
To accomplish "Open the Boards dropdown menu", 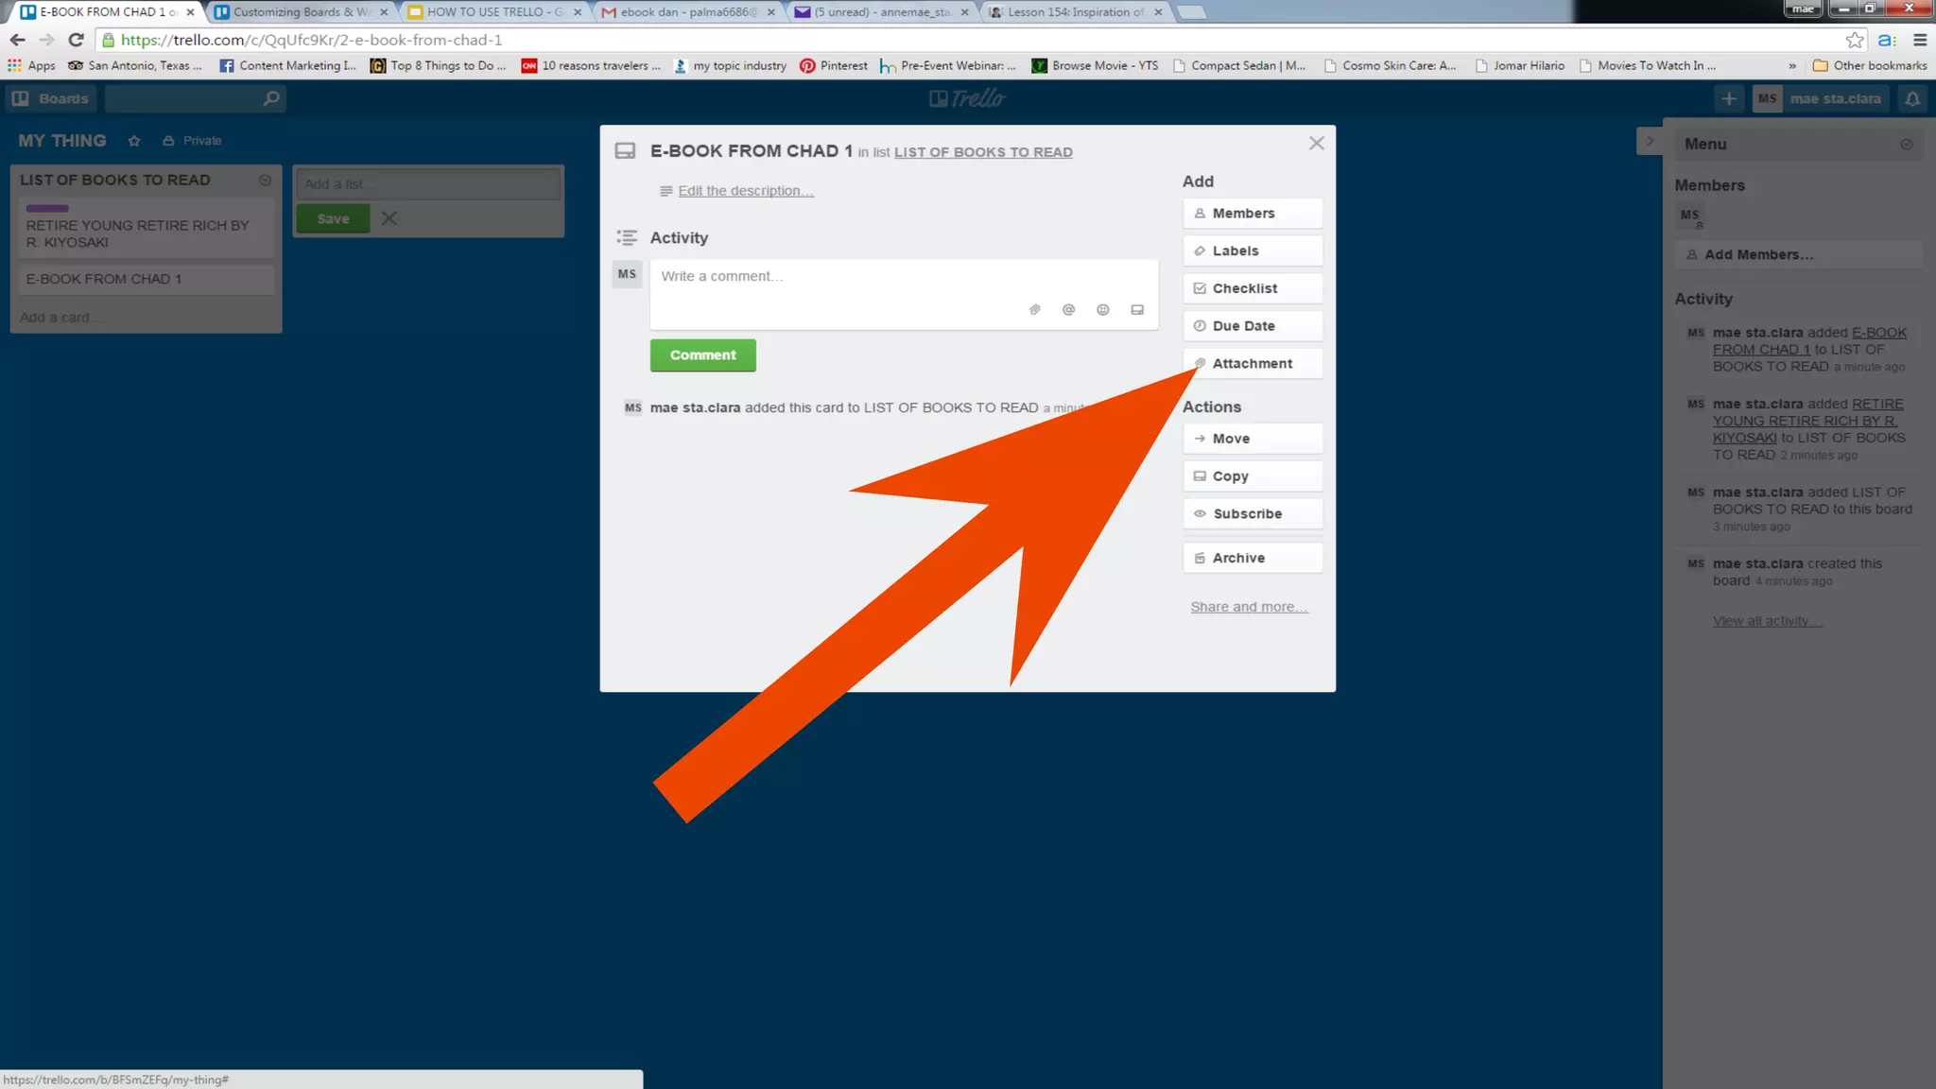I will 51,98.
